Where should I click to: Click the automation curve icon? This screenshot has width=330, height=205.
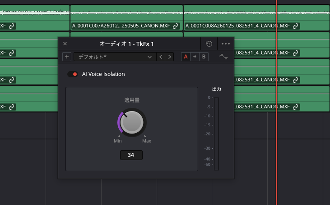223,57
